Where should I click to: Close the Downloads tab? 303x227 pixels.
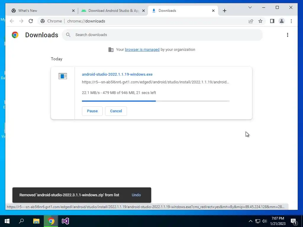(213, 11)
